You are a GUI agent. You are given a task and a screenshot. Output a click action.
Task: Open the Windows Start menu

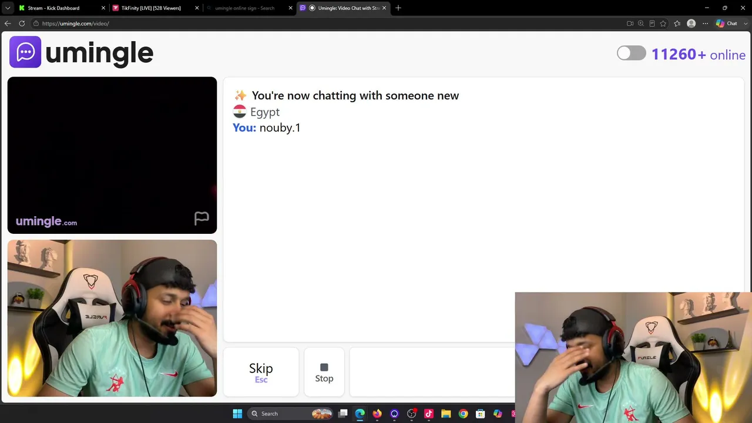pos(237,414)
